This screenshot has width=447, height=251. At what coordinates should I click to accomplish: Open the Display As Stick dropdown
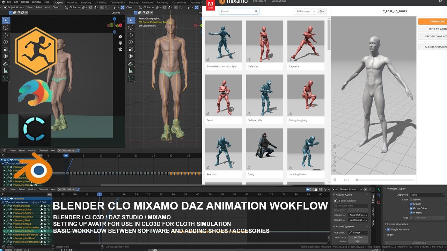[x=427, y=195]
